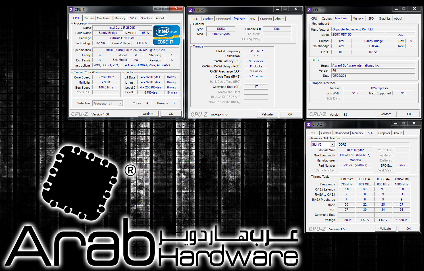Open SPD tab in Memory window
This screenshot has height=271, width=424.
point(252,19)
